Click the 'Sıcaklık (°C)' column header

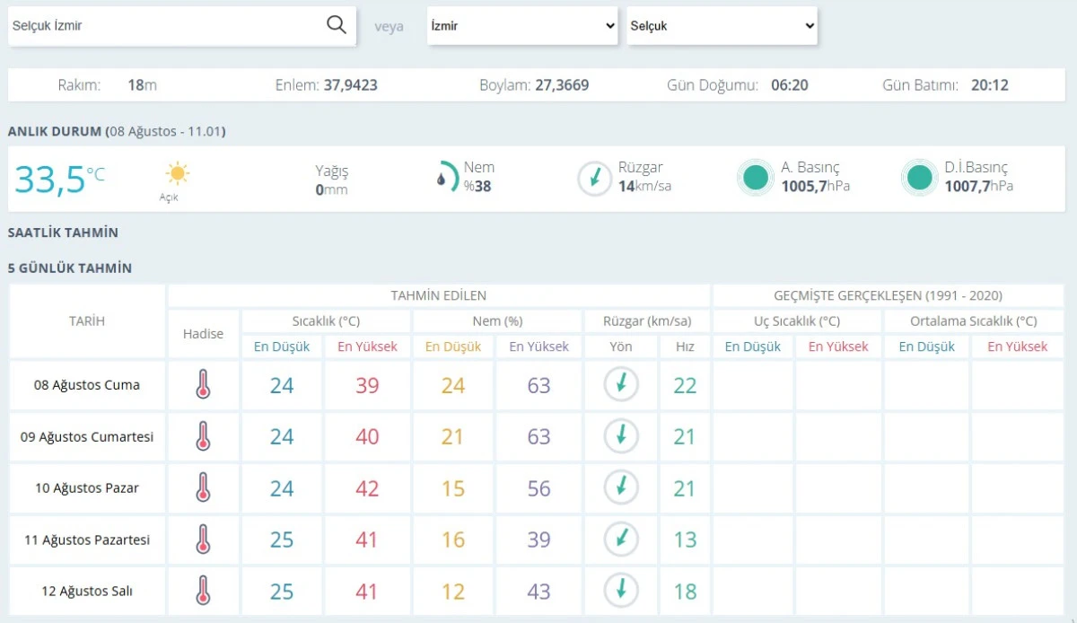326,320
